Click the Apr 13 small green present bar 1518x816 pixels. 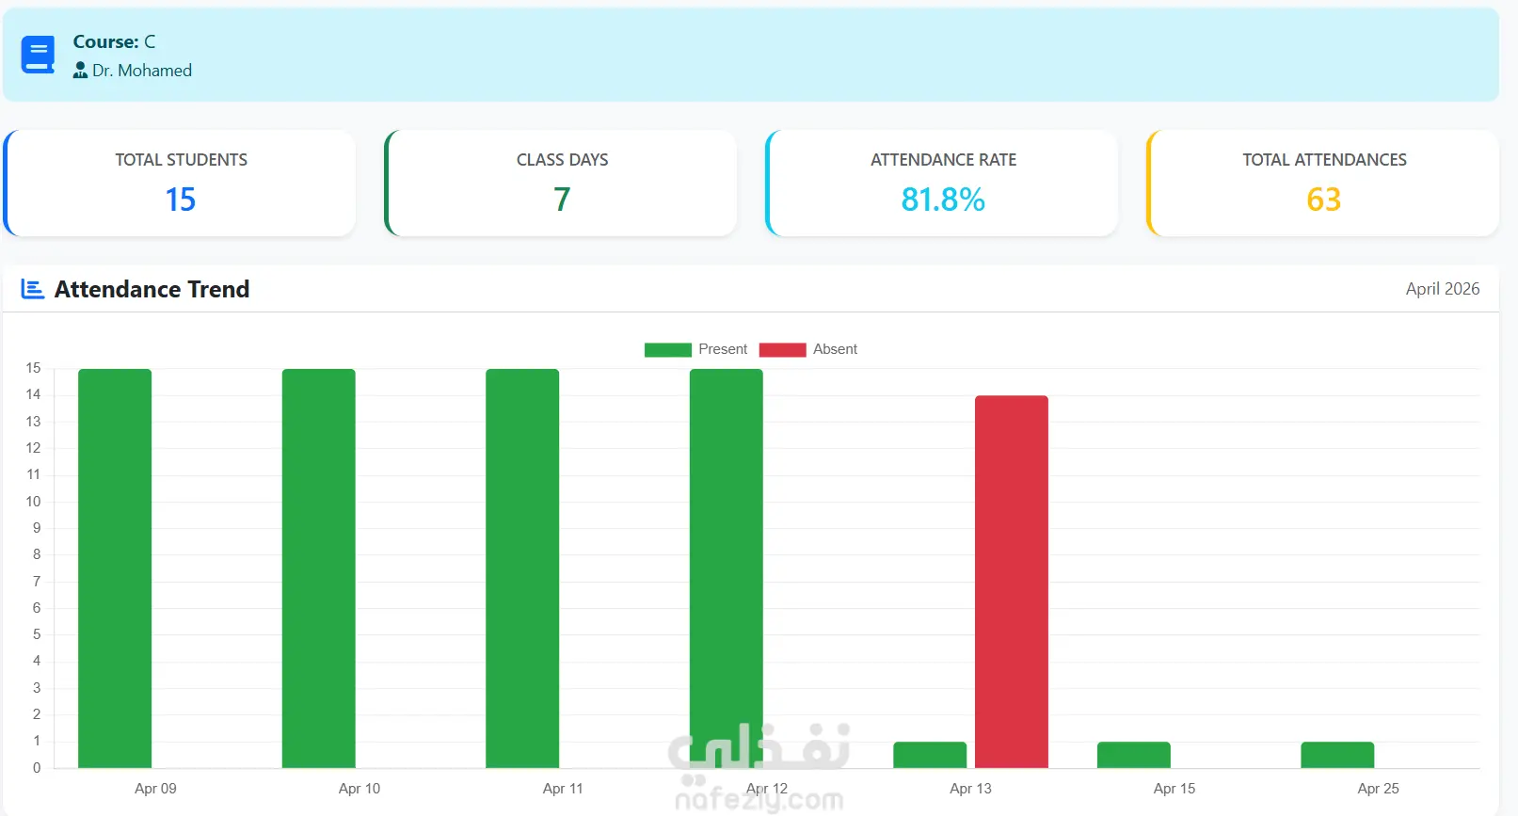930,755
